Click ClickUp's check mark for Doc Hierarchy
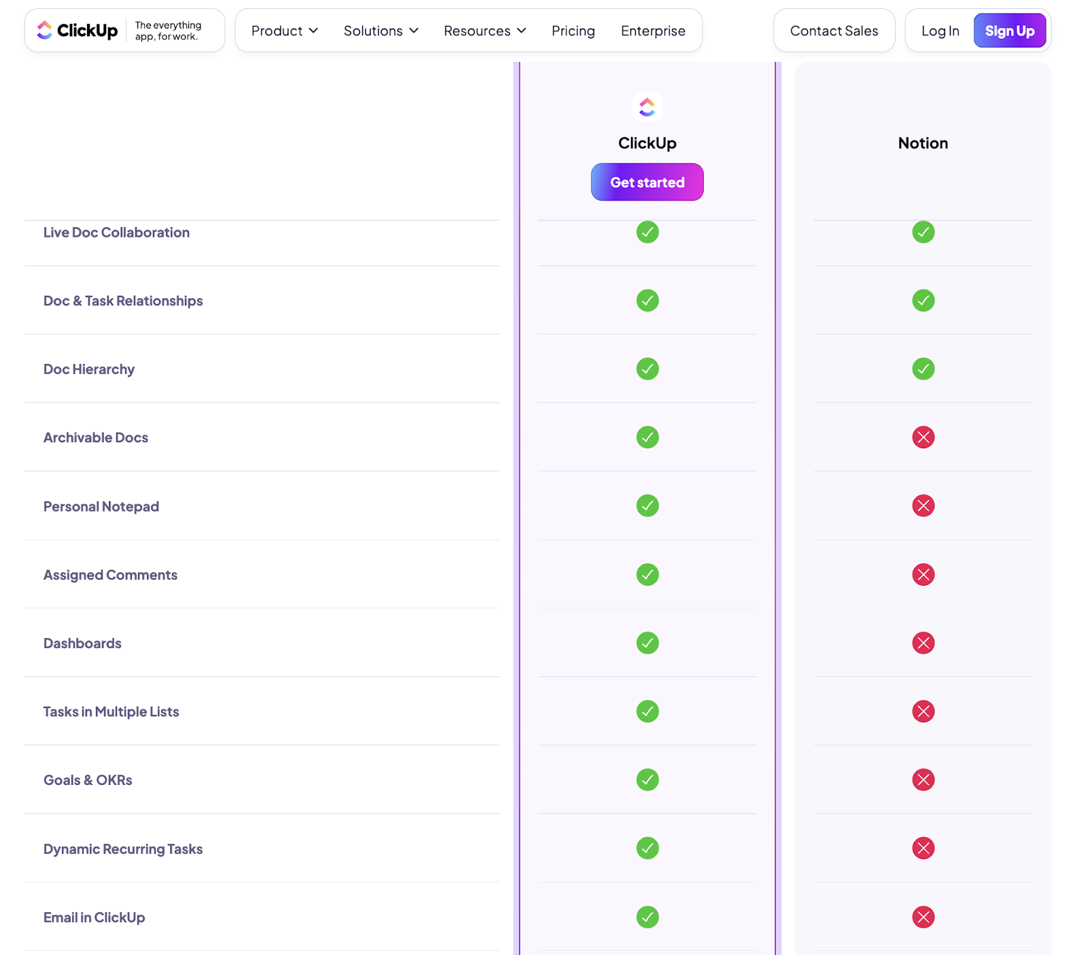 [x=647, y=369]
